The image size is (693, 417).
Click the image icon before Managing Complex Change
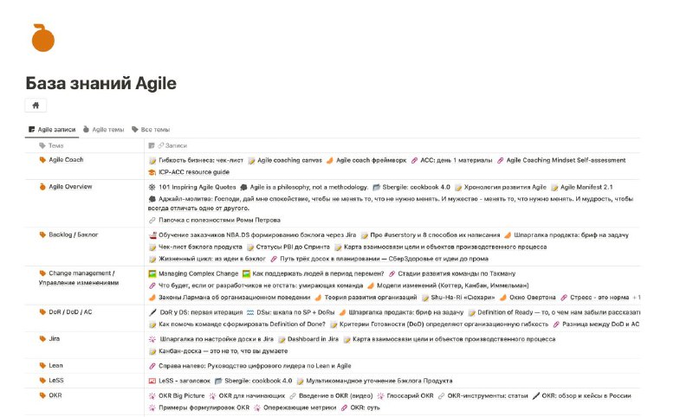tap(152, 273)
